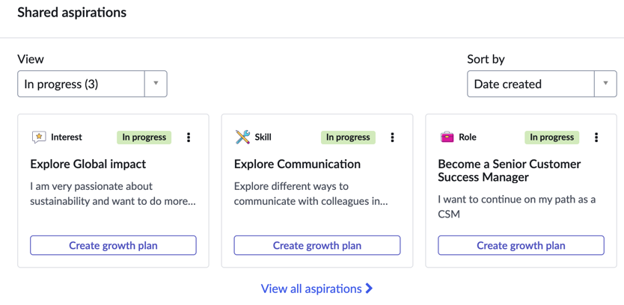Open the In progress (3) view selector
This screenshot has width=624, height=305.
pos(92,84)
